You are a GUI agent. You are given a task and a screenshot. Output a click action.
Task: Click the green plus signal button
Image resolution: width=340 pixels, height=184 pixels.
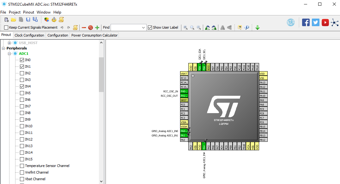pos(97,27)
